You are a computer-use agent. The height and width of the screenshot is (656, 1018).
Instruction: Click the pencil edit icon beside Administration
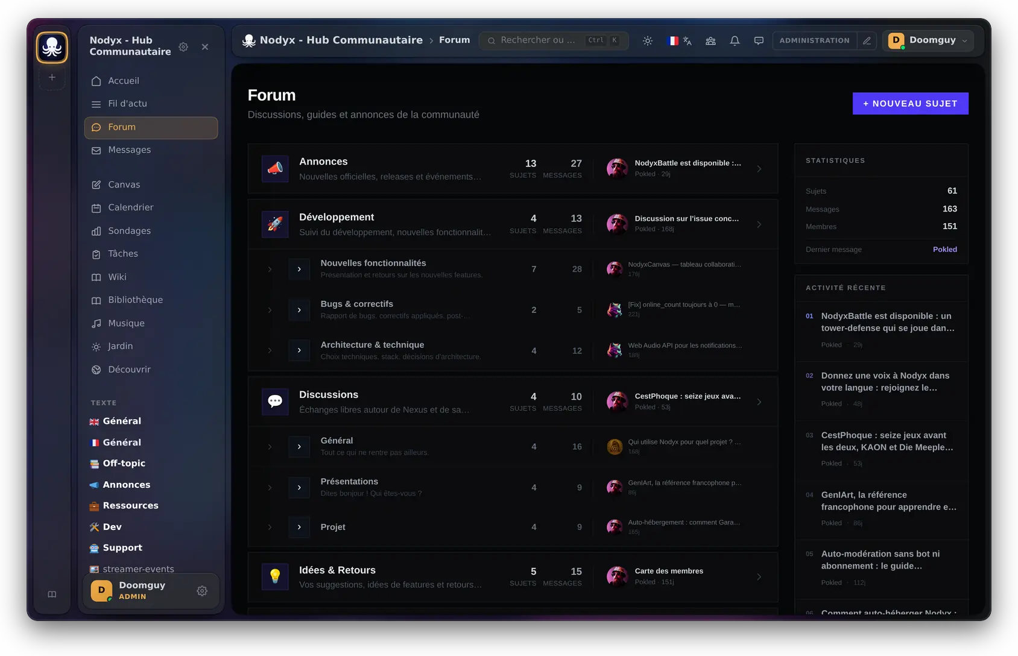tap(867, 40)
